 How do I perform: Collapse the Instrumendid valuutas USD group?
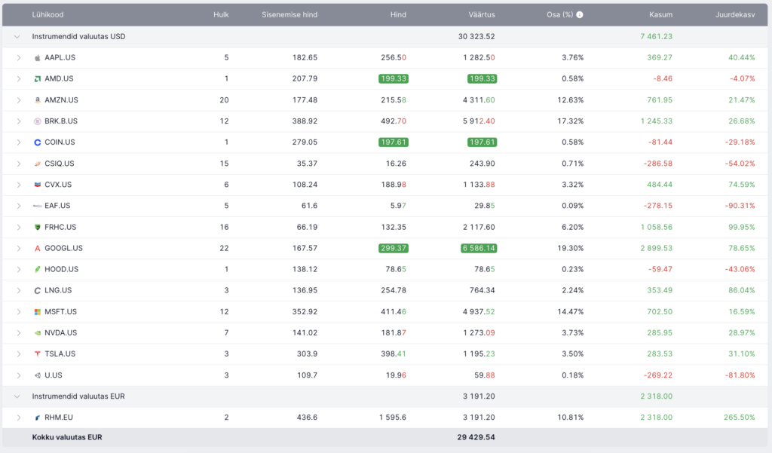click(x=17, y=36)
